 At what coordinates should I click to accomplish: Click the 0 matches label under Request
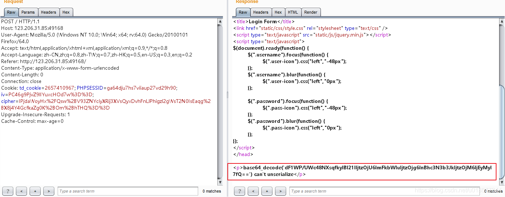[212, 191]
